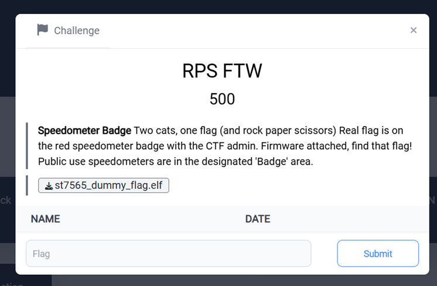
Task: Click the download icon on the firmware file
Action: (49, 186)
